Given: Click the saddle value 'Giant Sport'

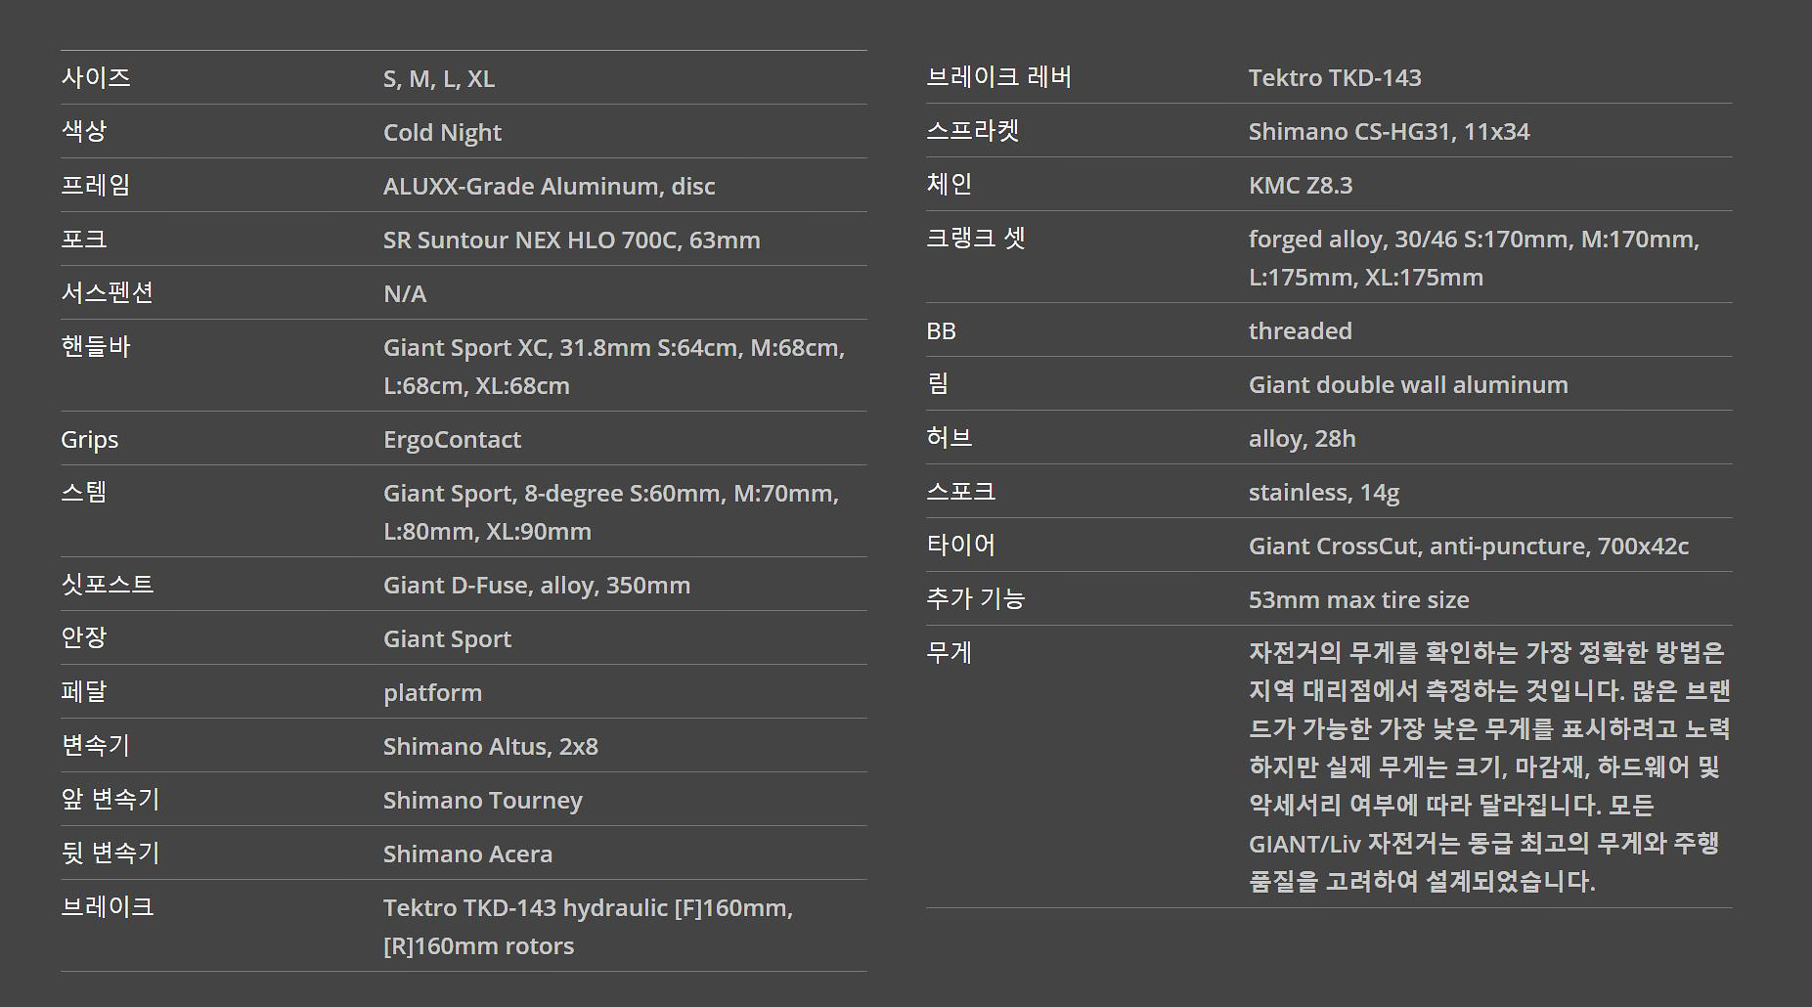Looking at the screenshot, I should [447, 639].
